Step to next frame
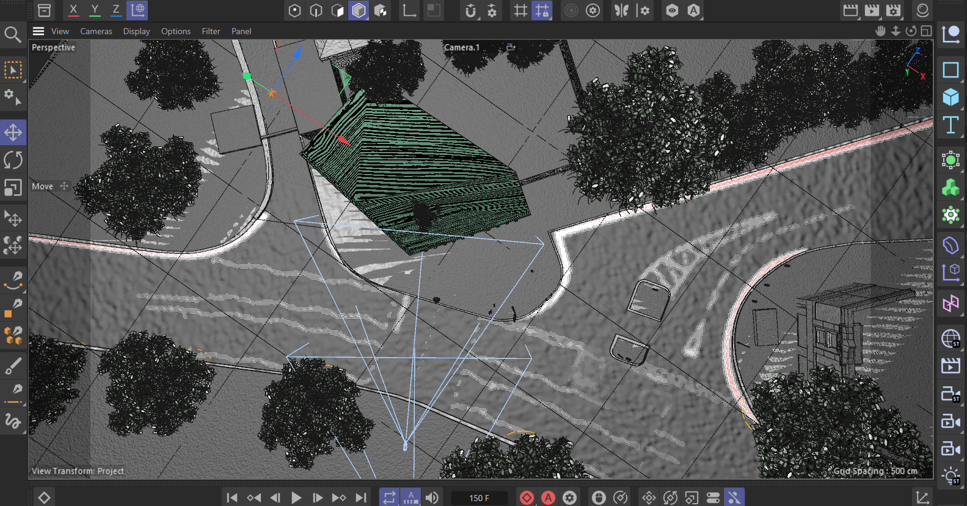967x506 pixels. tap(318, 497)
